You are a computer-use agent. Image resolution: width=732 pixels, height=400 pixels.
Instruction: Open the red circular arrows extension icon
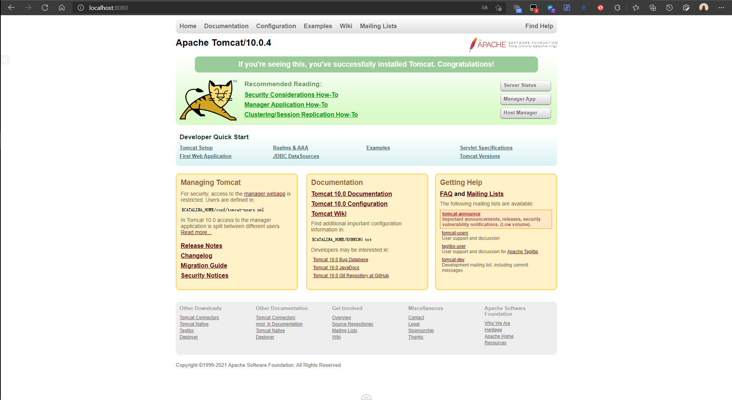600,8
